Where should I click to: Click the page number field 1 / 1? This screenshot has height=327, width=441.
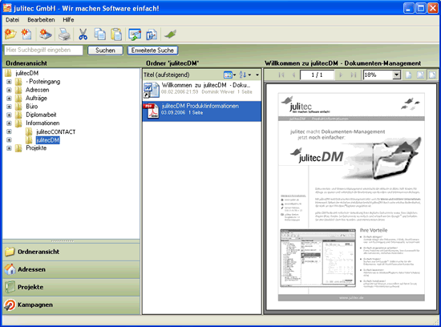(x=317, y=75)
